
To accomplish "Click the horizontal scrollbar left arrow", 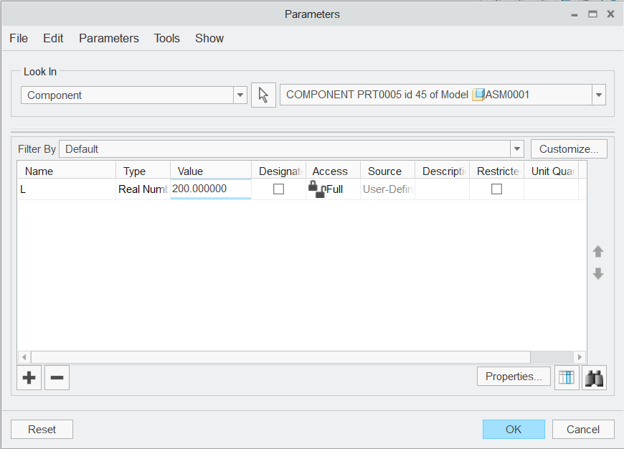I will [23, 356].
